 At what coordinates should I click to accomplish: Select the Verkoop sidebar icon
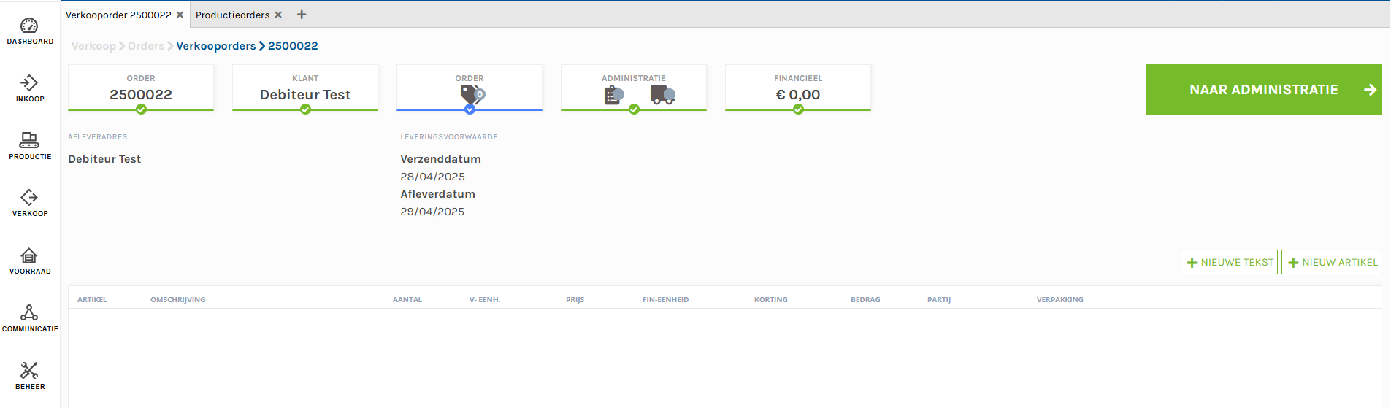[29, 198]
